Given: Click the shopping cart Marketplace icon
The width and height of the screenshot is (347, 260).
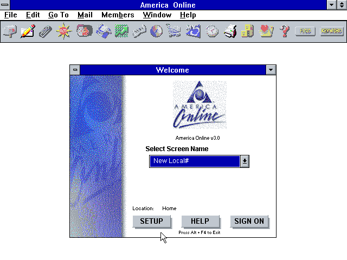Looking at the screenshot, I should [173, 31].
